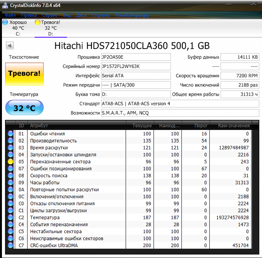Click the yellow status circle for drive D:

tap(38, 22)
